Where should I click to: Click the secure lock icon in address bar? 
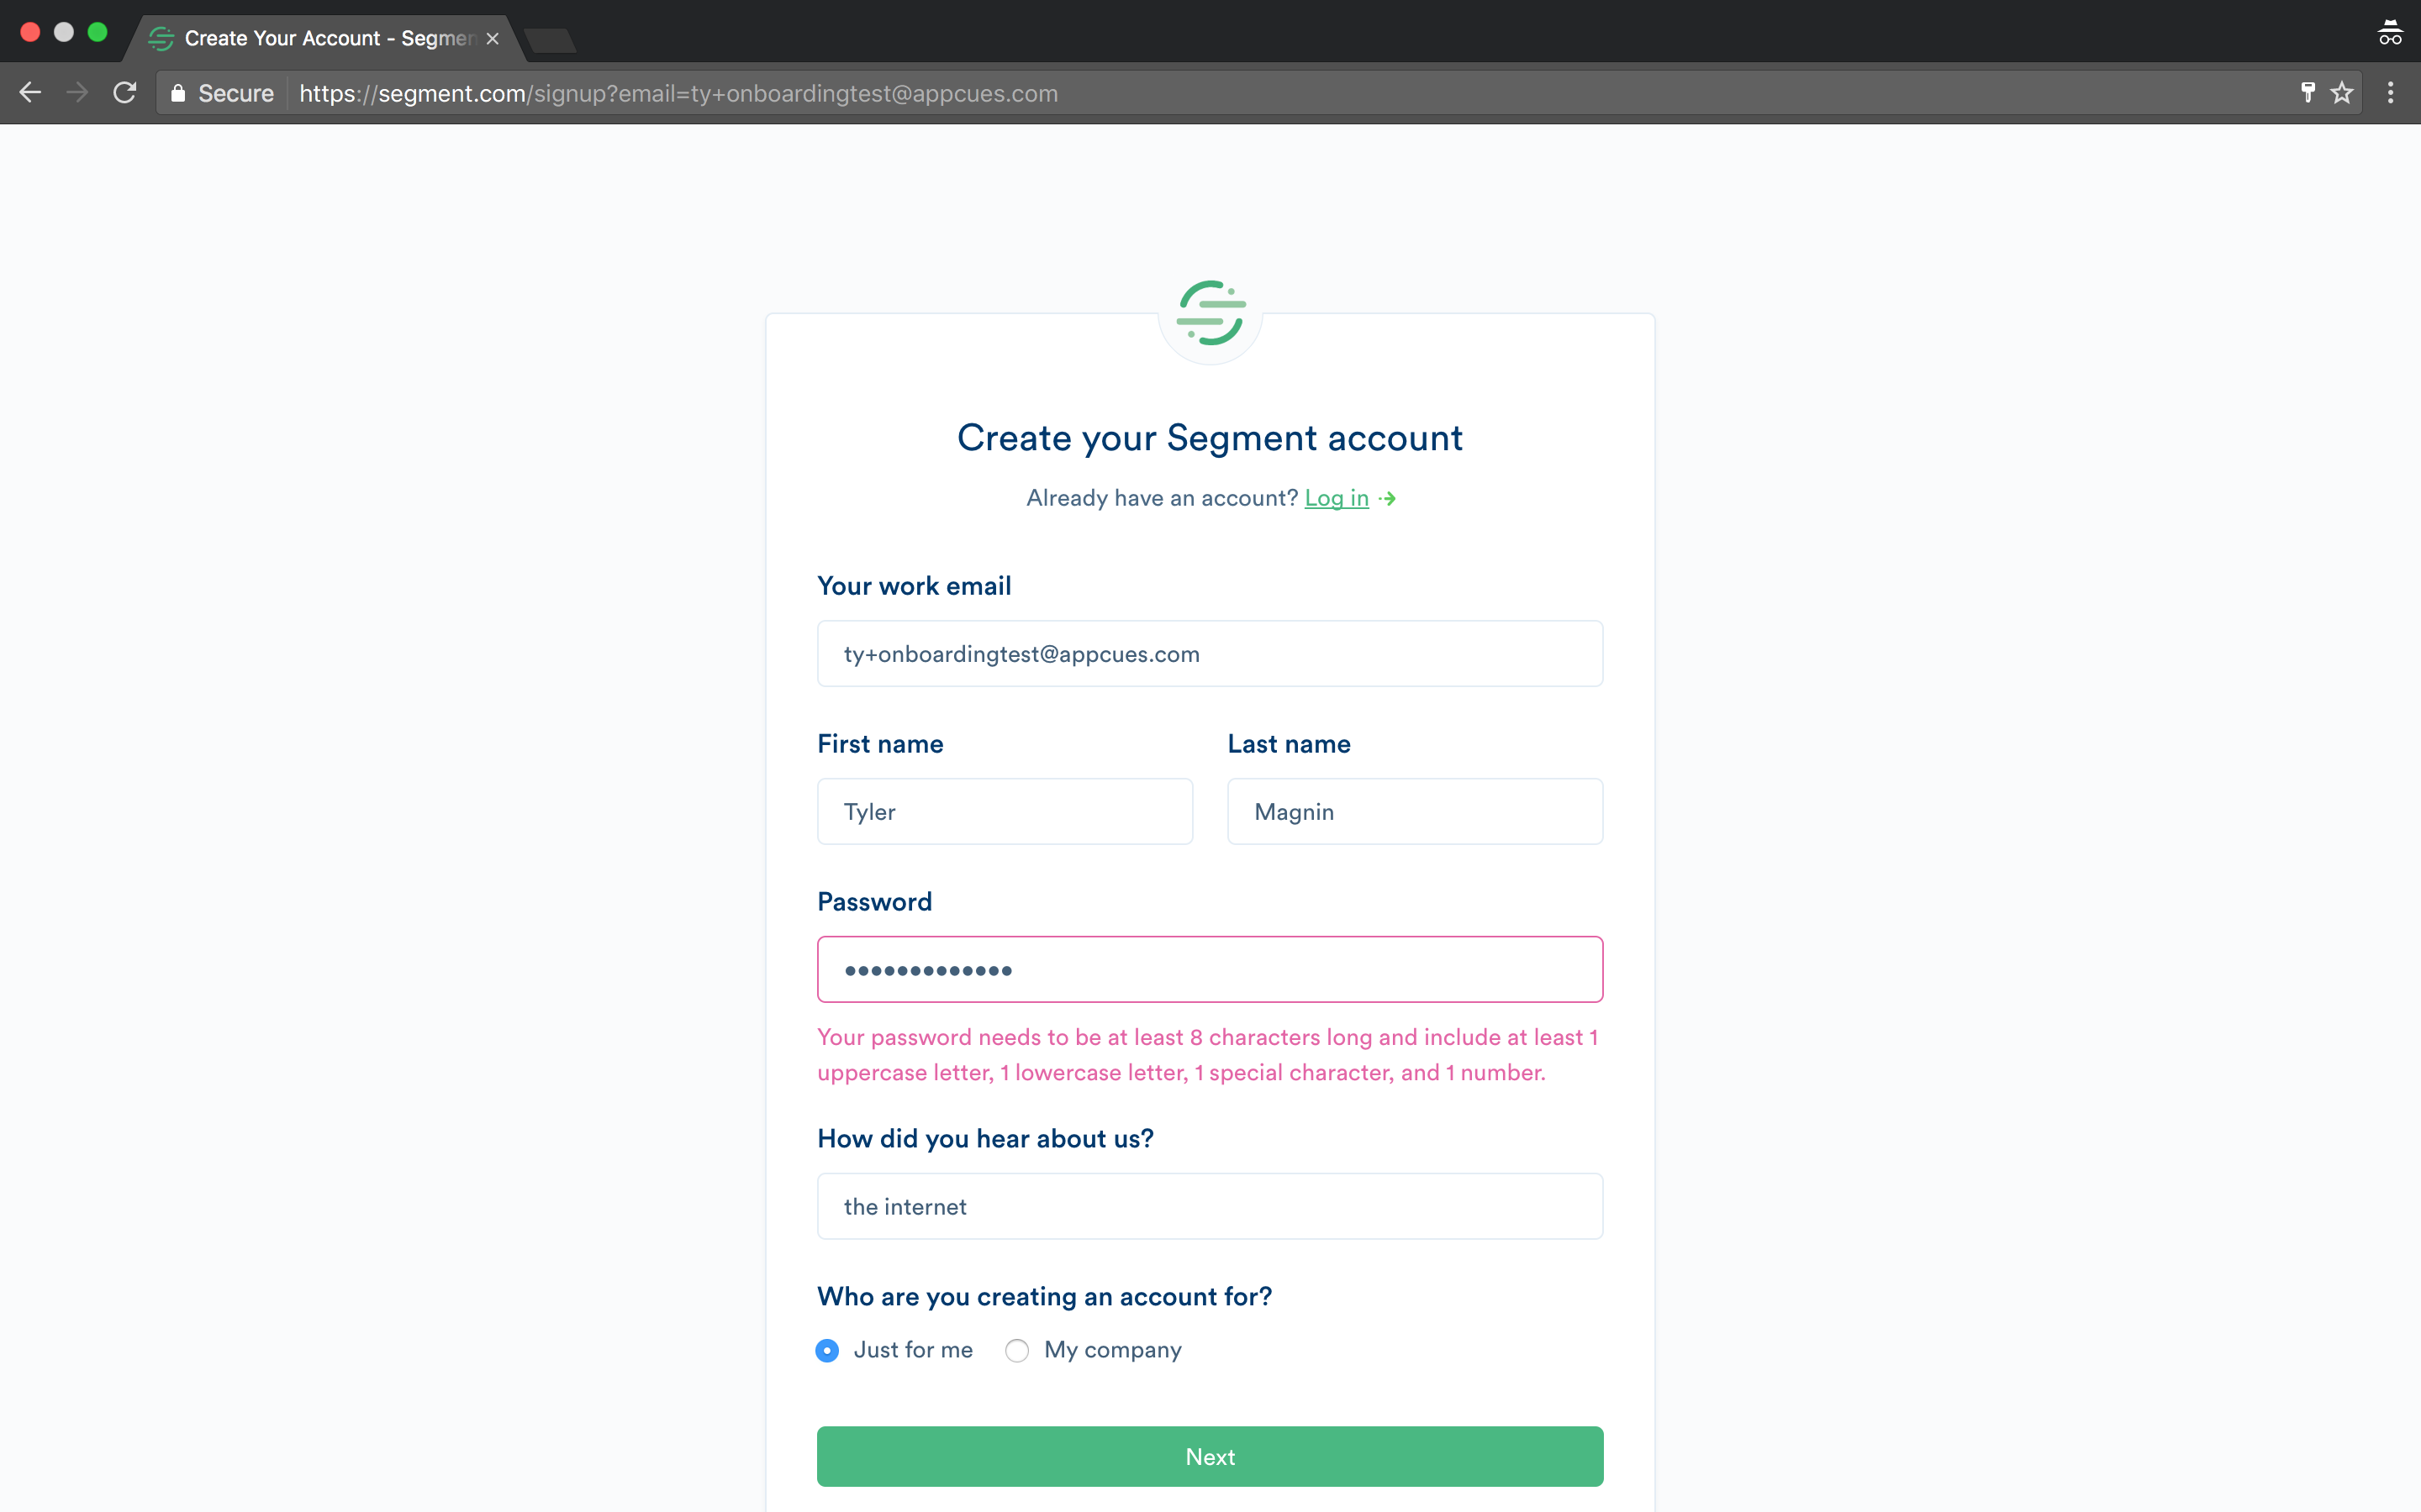point(178,93)
